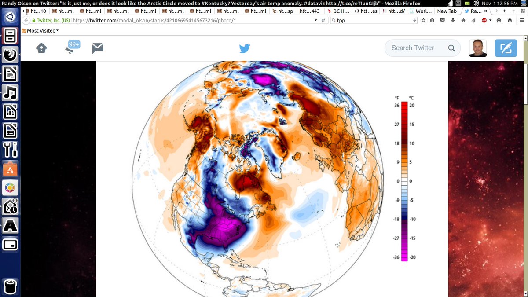Close the active Twitter tab
528x297 pixels.
(x=486, y=11)
